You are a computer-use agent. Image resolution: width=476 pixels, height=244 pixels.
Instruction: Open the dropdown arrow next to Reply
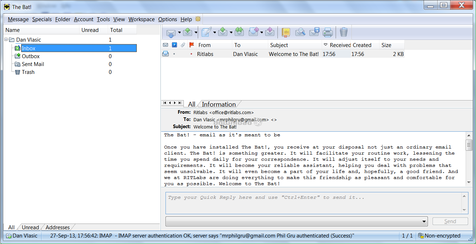pos(231,33)
